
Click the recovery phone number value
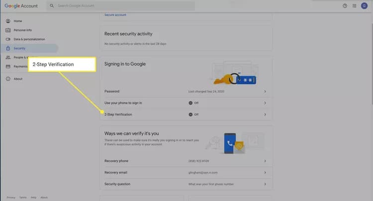[x=198, y=161]
